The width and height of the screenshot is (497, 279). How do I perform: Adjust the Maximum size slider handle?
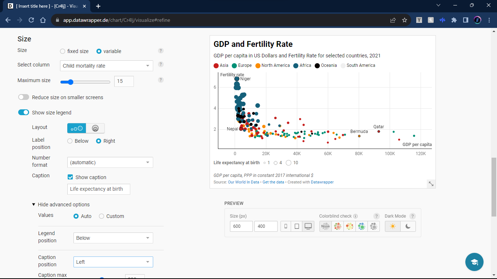71,82
